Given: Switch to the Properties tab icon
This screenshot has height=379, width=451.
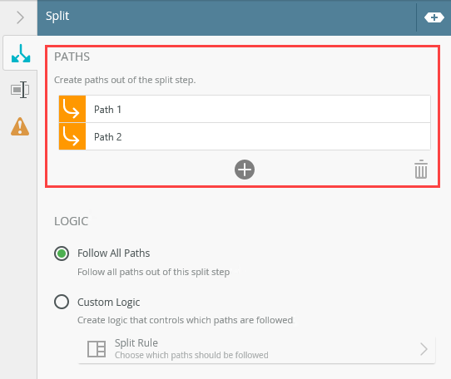Looking at the screenshot, I should (20, 90).
